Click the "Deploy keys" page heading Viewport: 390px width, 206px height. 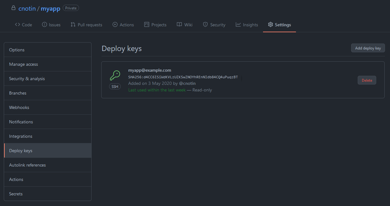click(x=122, y=49)
